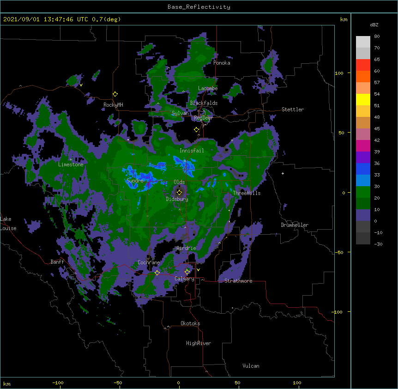
Task: Click the -30 value in the dBZ legend
Action: pos(378,244)
